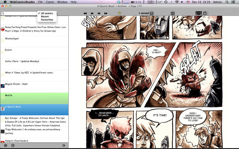Click the Wi-Fi status icon

tap(177, 2)
